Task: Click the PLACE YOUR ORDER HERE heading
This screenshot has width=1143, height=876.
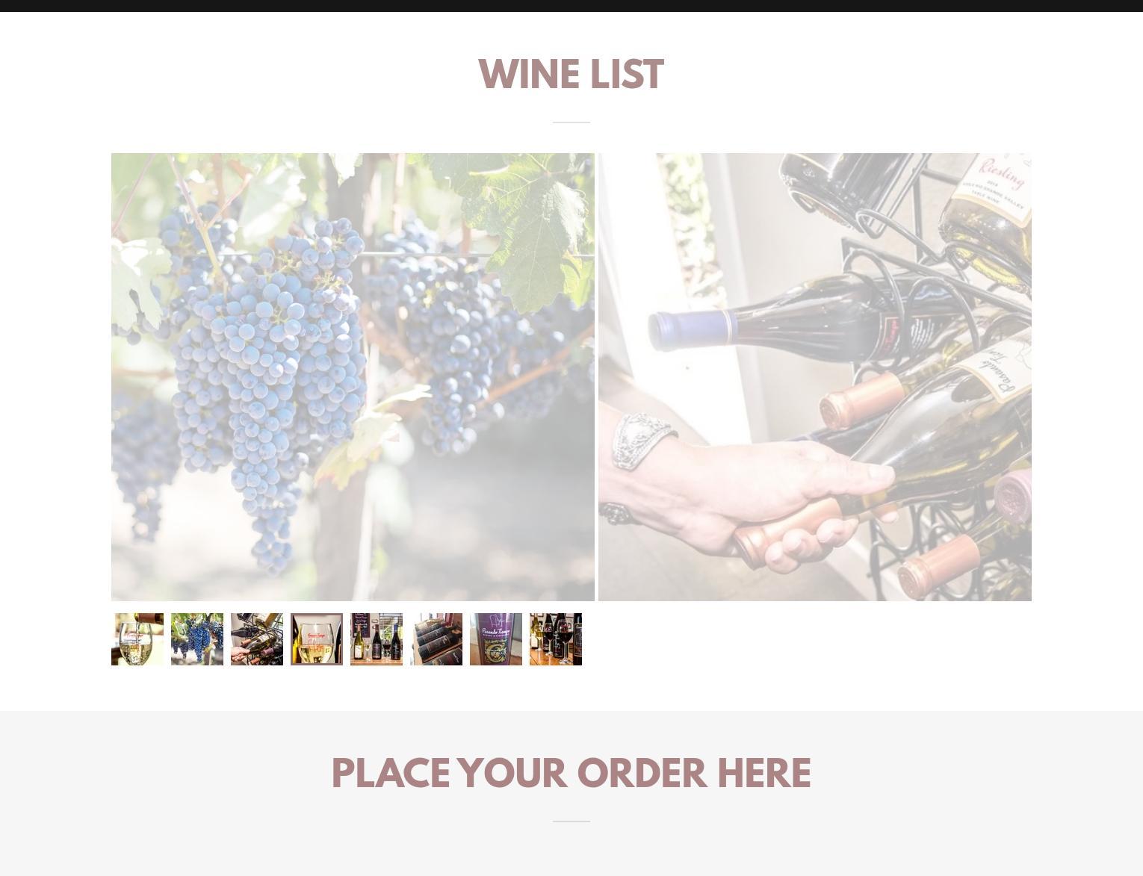Action: [x=571, y=773]
